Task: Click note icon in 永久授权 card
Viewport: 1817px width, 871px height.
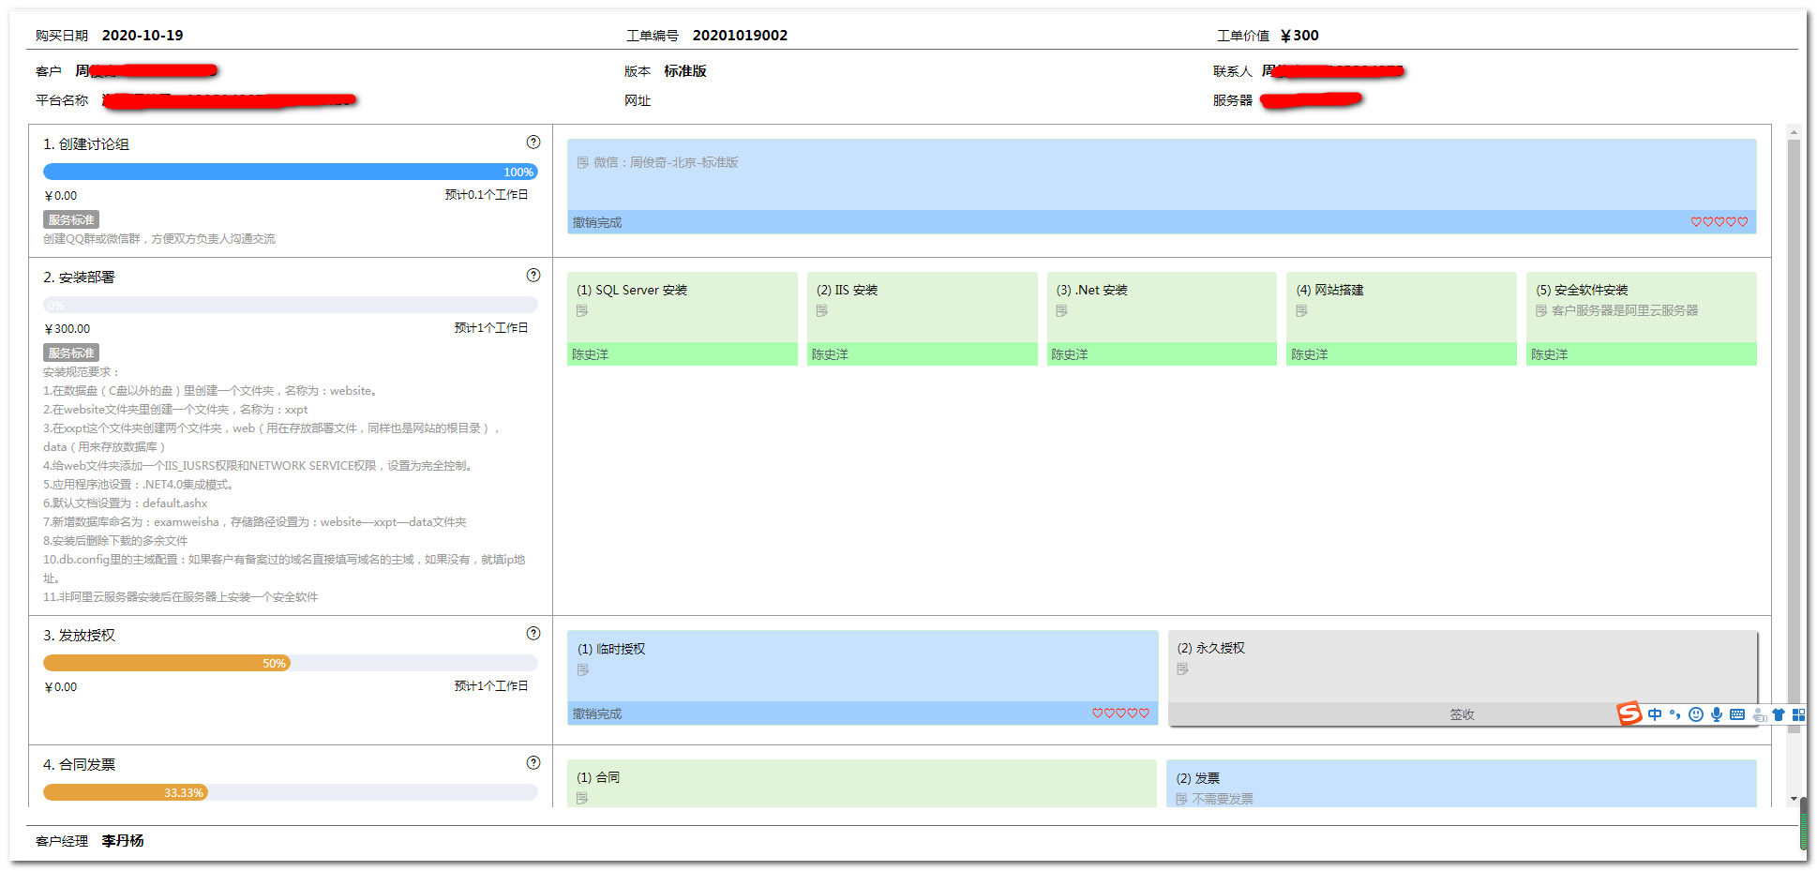Action: coord(1183,669)
